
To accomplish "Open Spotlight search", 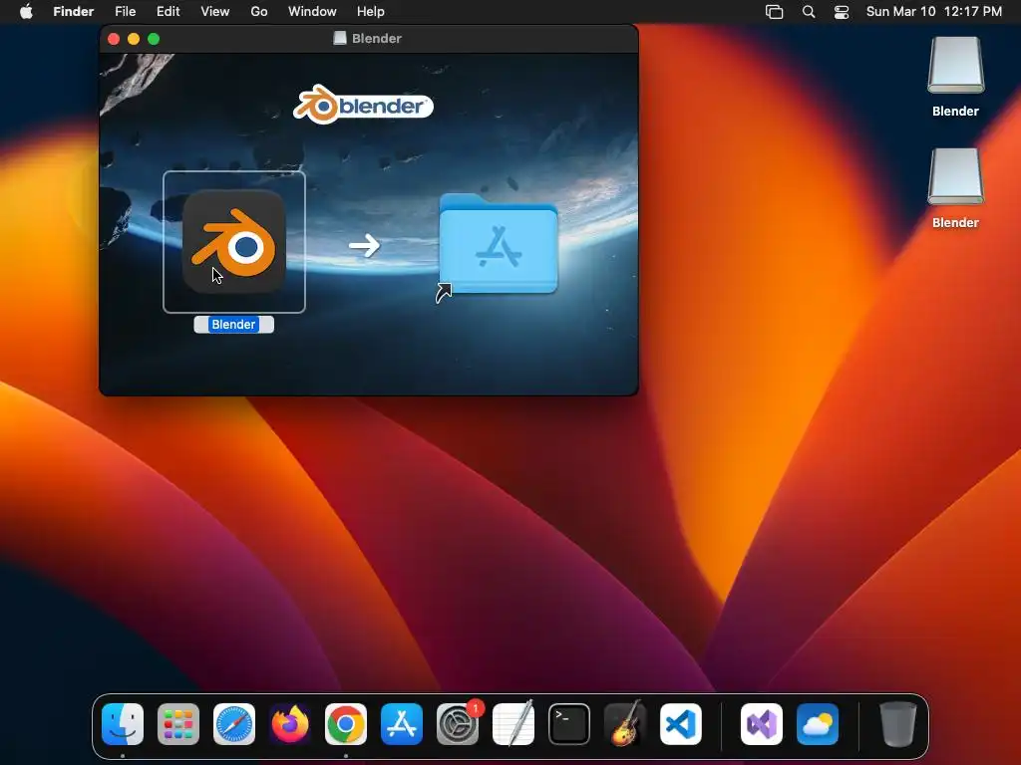I will [x=808, y=12].
